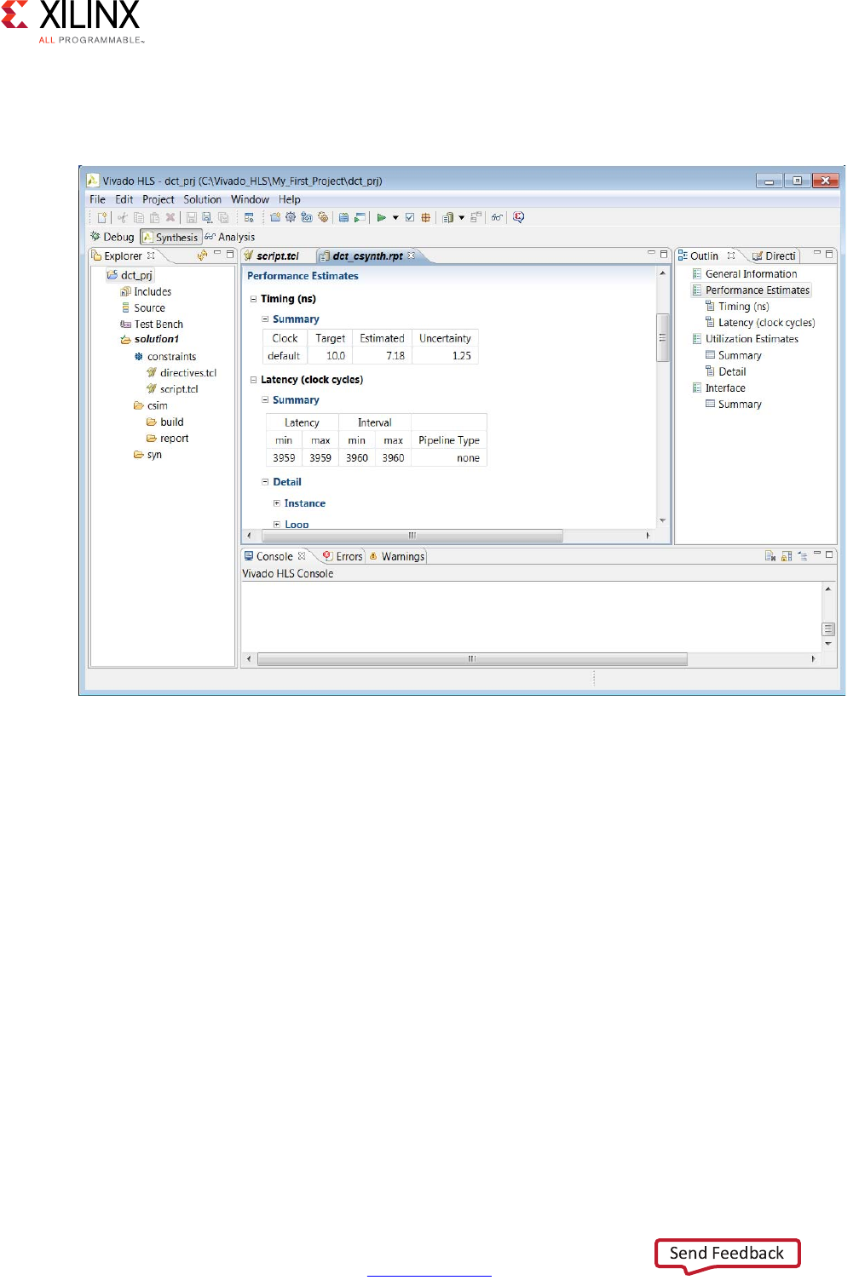
Task: Click the clear console icon
Action: [770, 556]
